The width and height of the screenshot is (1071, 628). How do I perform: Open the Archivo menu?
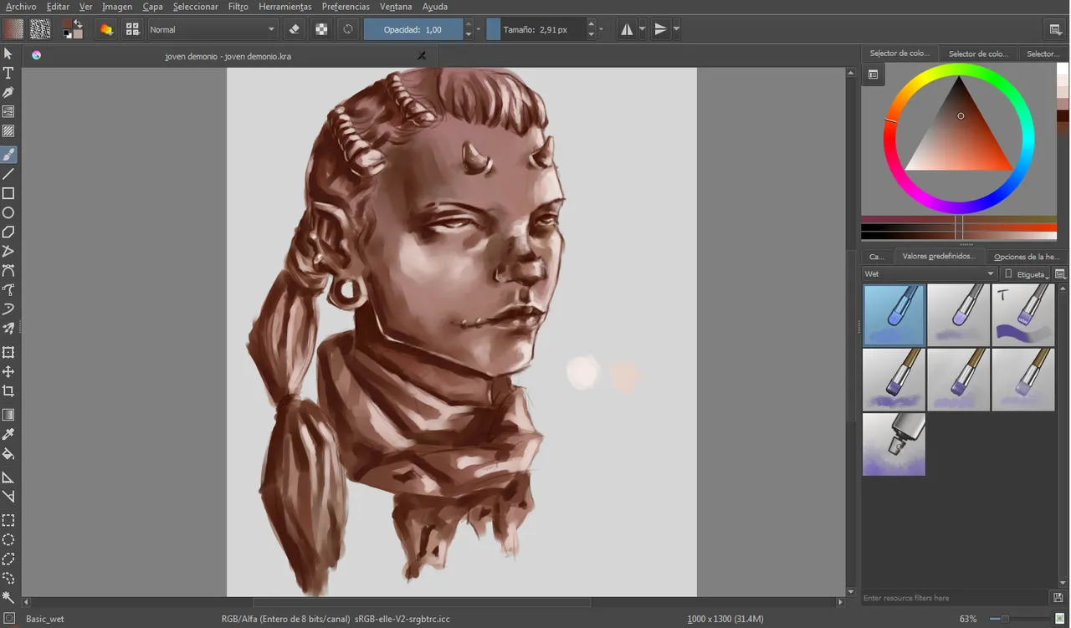(21, 7)
